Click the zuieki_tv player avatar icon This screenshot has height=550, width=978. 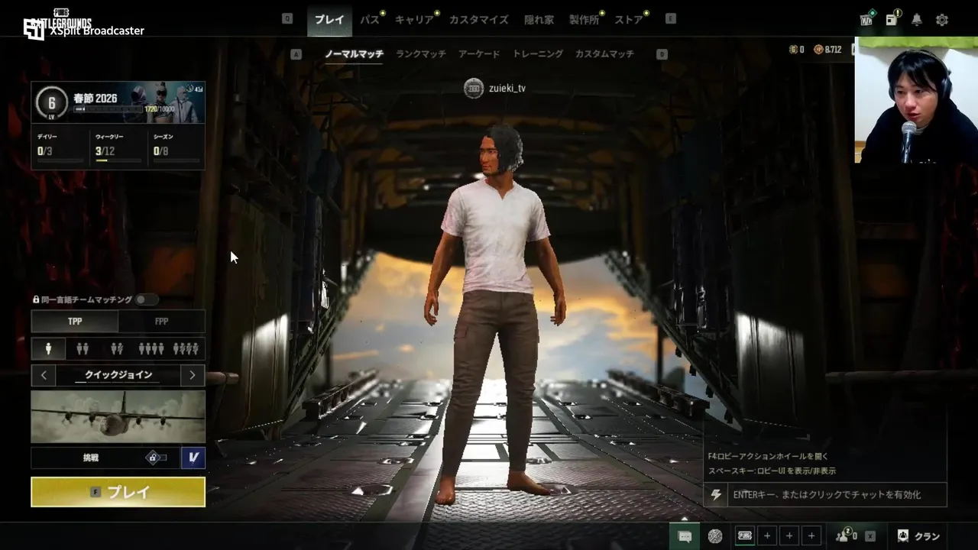pos(474,88)
